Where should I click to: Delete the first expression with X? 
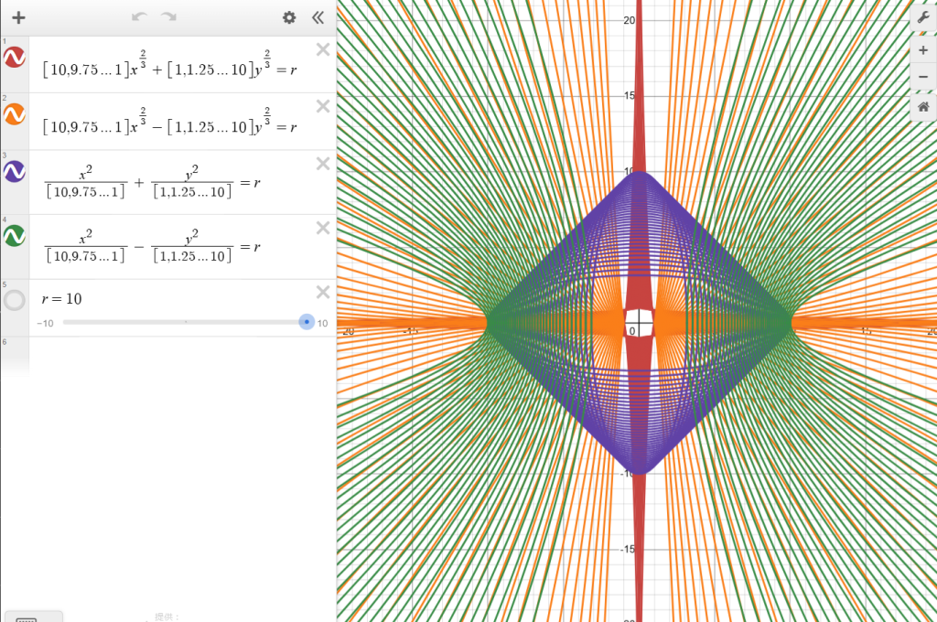(322, 49)
